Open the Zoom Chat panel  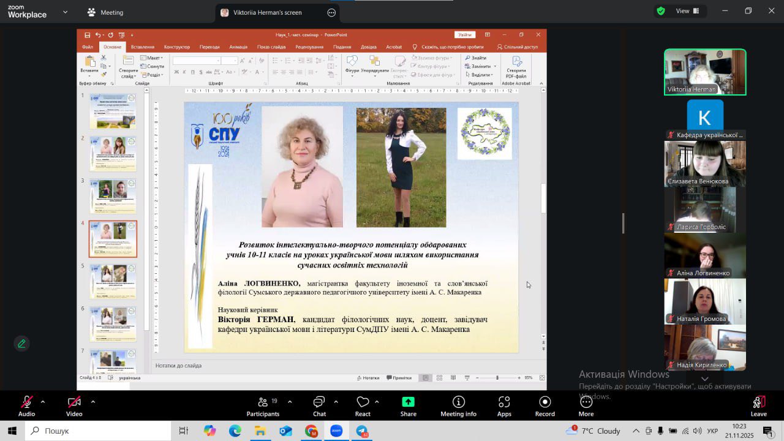(x=319, y=405)
